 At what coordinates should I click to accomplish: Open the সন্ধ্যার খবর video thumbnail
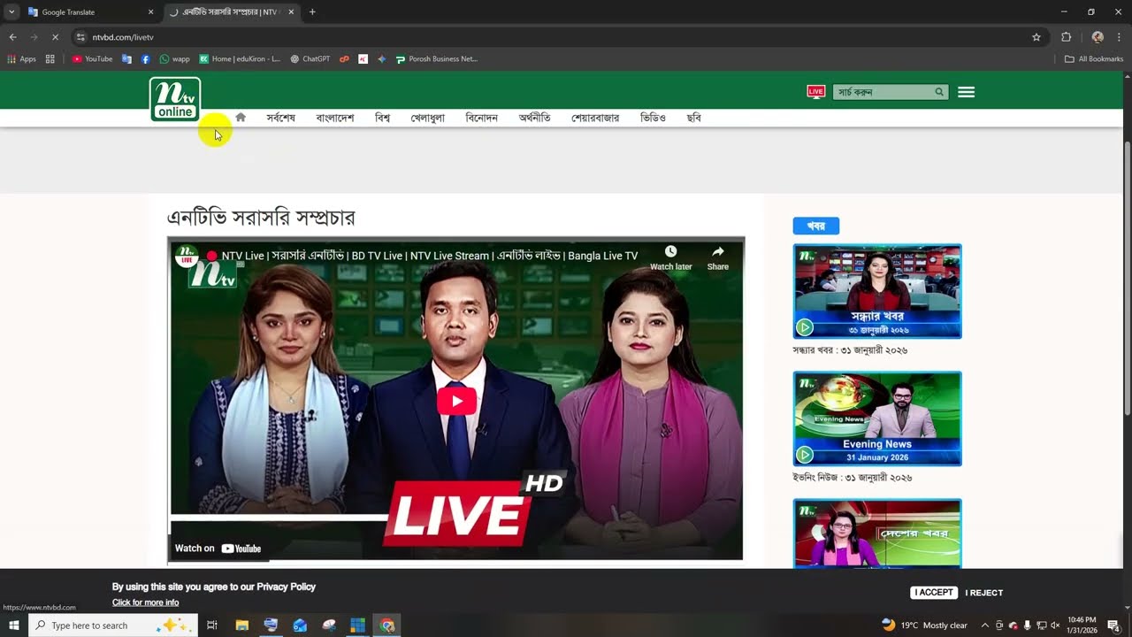tap(877, 291)
